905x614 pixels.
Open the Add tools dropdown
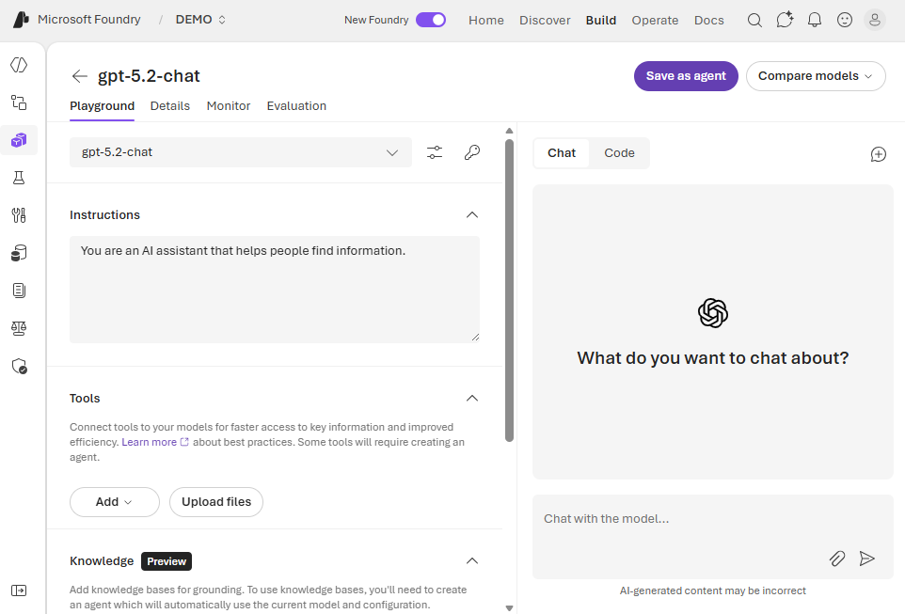pyautogui.click(x=114, y=502)
